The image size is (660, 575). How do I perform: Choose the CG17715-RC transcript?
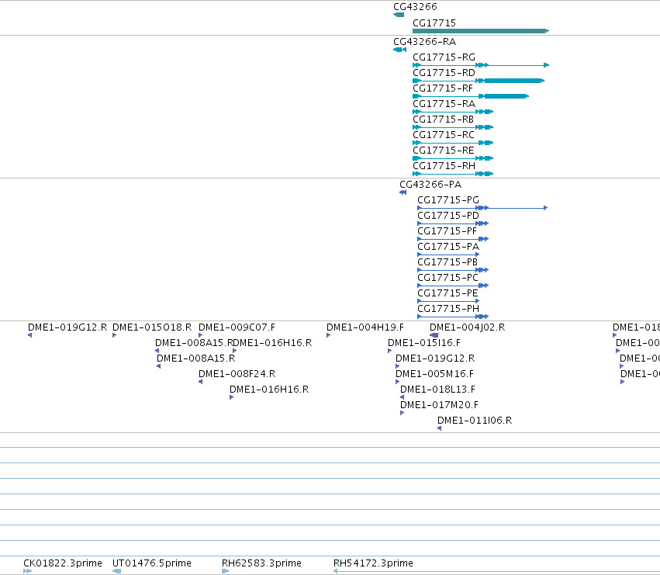(443, 135)
